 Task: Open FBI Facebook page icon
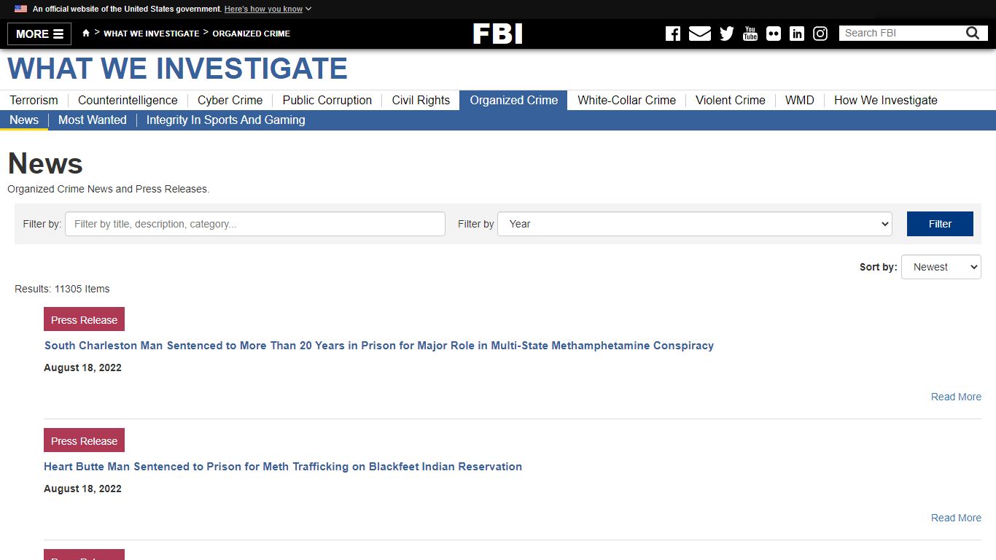click(673, 34)
